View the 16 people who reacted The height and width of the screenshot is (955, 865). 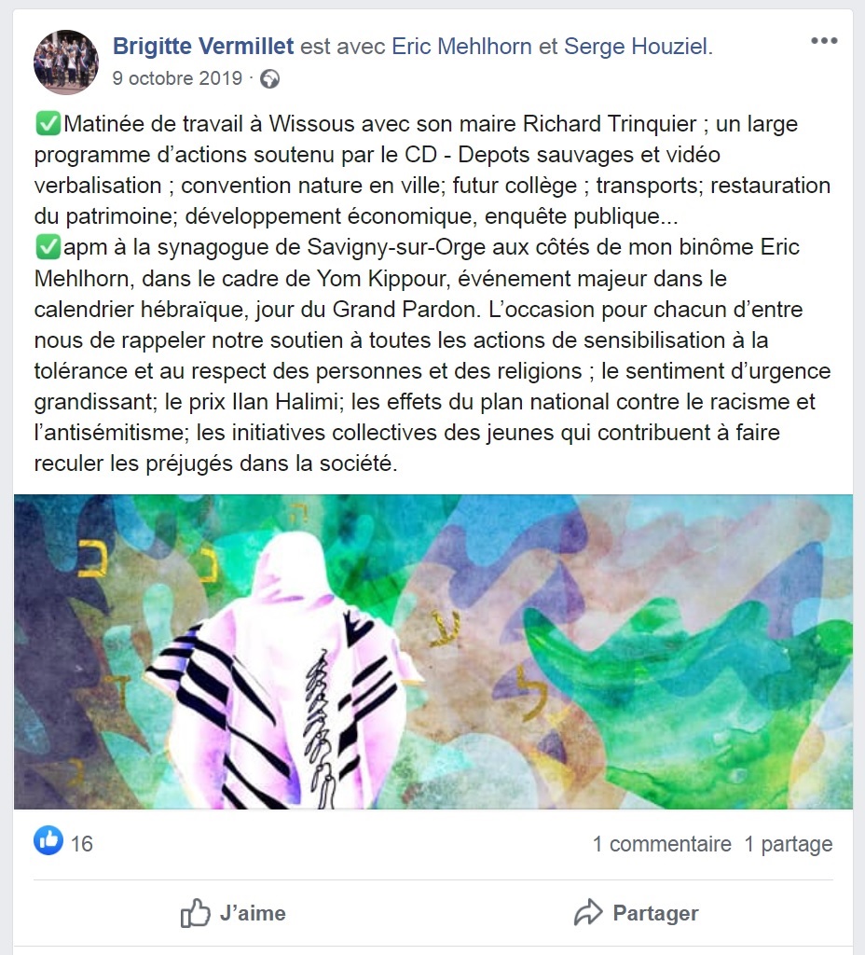[82, 844]
